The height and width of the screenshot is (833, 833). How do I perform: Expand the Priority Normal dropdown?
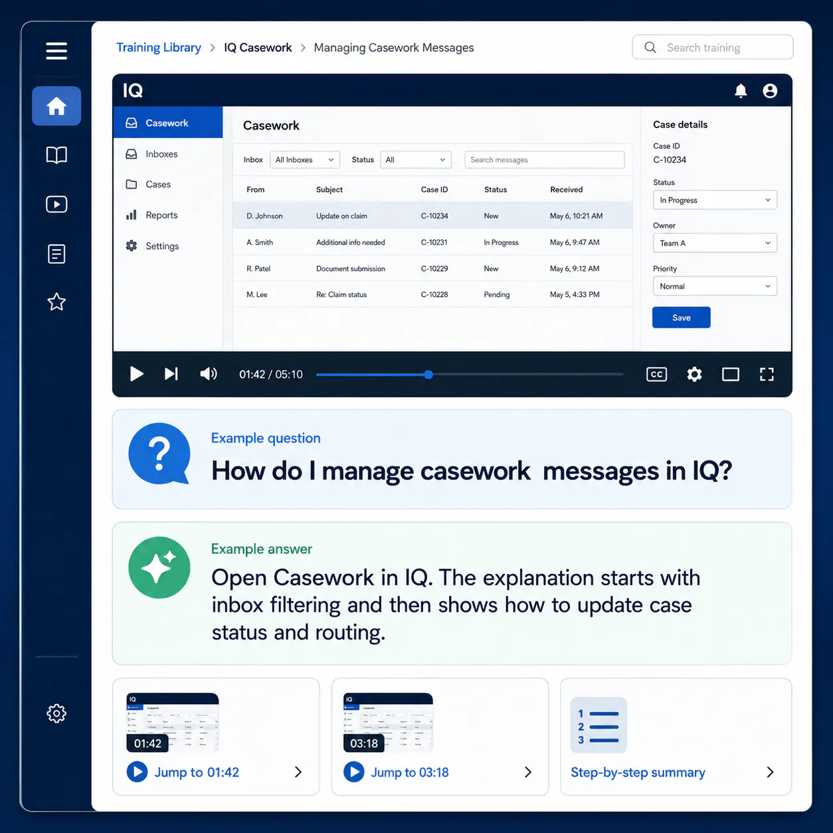pos(715,286)
